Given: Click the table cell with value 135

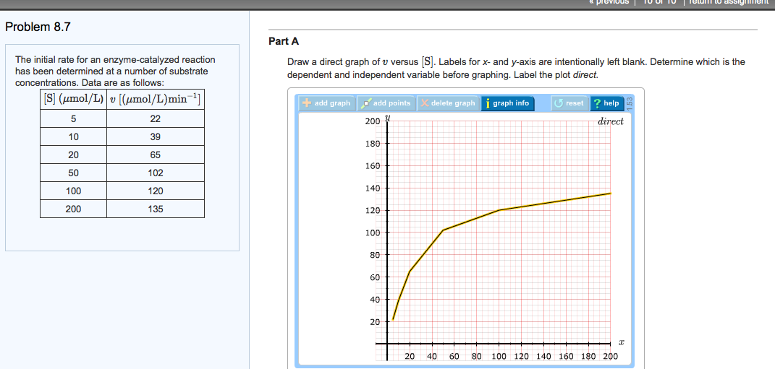Looking at the screenshot, I should (x=156, y=209).
